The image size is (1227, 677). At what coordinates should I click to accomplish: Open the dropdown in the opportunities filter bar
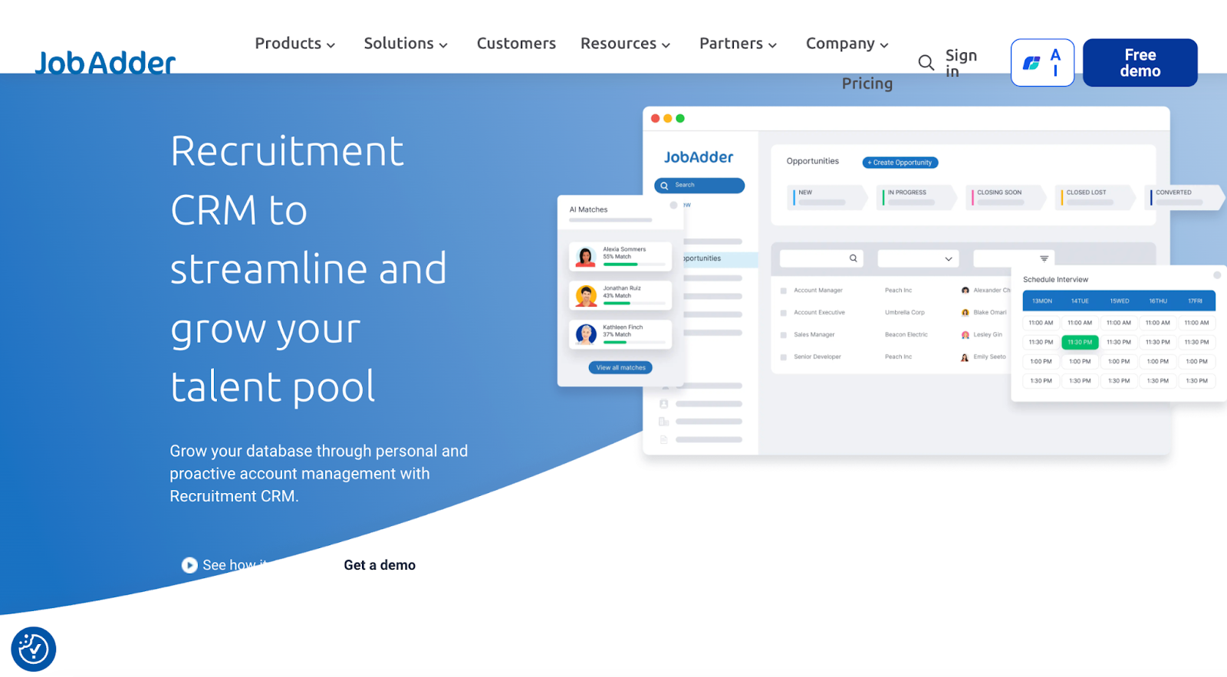919,258
